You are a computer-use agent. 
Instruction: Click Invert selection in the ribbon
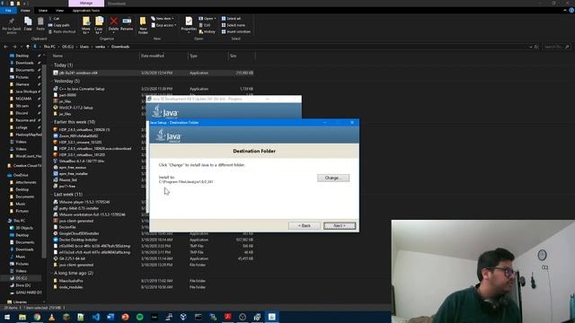[x=235, y=32]
